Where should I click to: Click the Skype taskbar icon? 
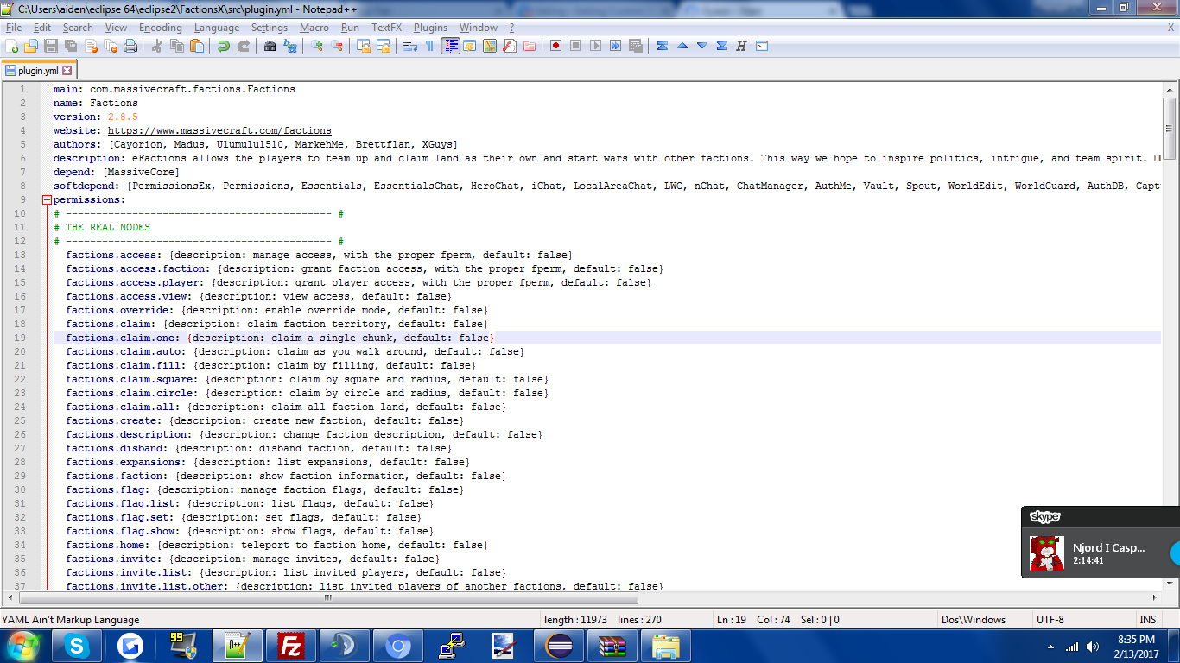click(78, 645)
